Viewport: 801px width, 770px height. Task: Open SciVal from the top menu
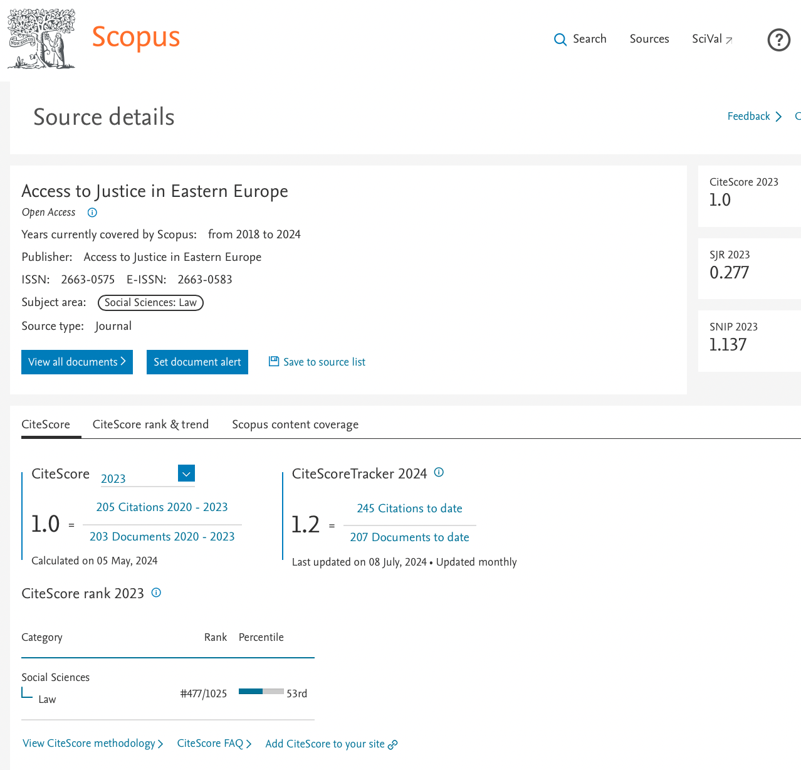[707, 39]
